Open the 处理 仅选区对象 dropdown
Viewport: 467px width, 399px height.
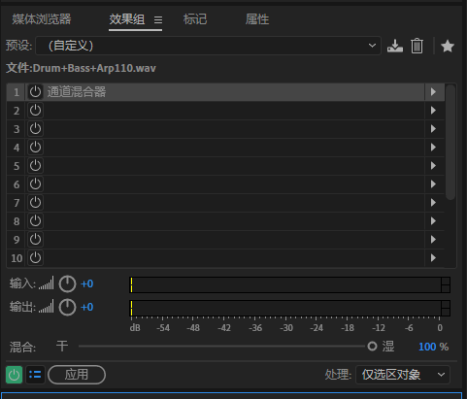coord(403,375)
